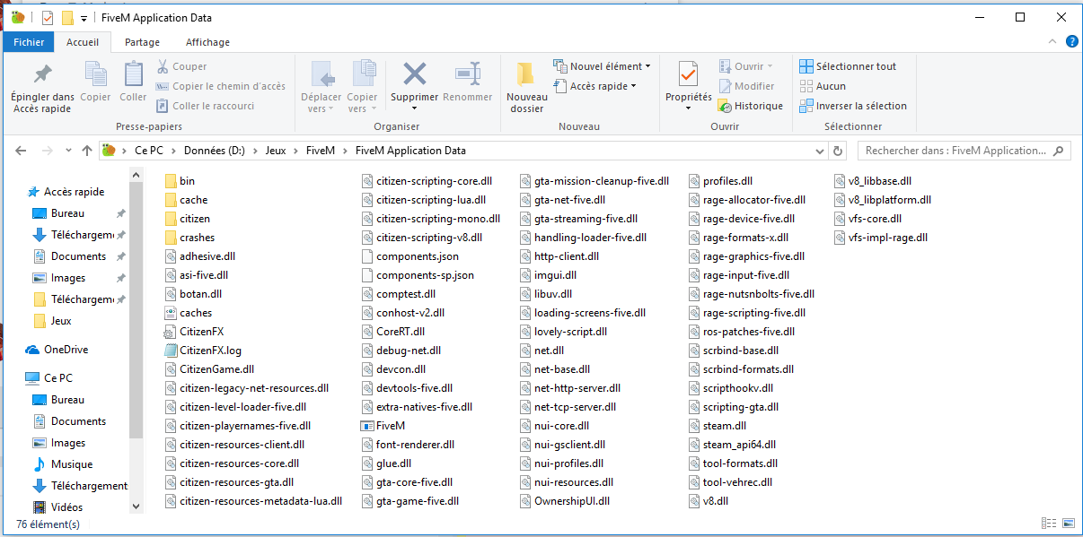This screenshot has width=1083, height=537.
Task: Switch to the Affichage ribbon tab
Action: coord(207,42)
